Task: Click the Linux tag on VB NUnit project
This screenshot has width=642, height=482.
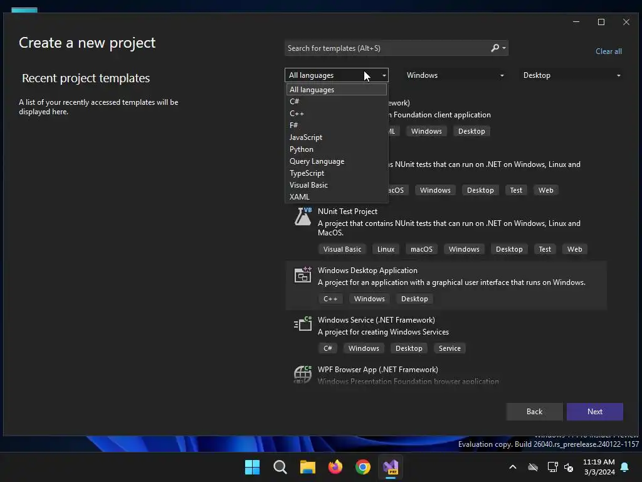Action: click(x=386, y=249)
